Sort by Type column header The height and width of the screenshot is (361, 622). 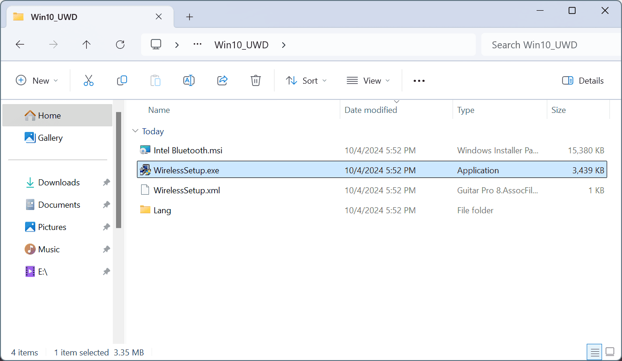(x=466, y=110)
